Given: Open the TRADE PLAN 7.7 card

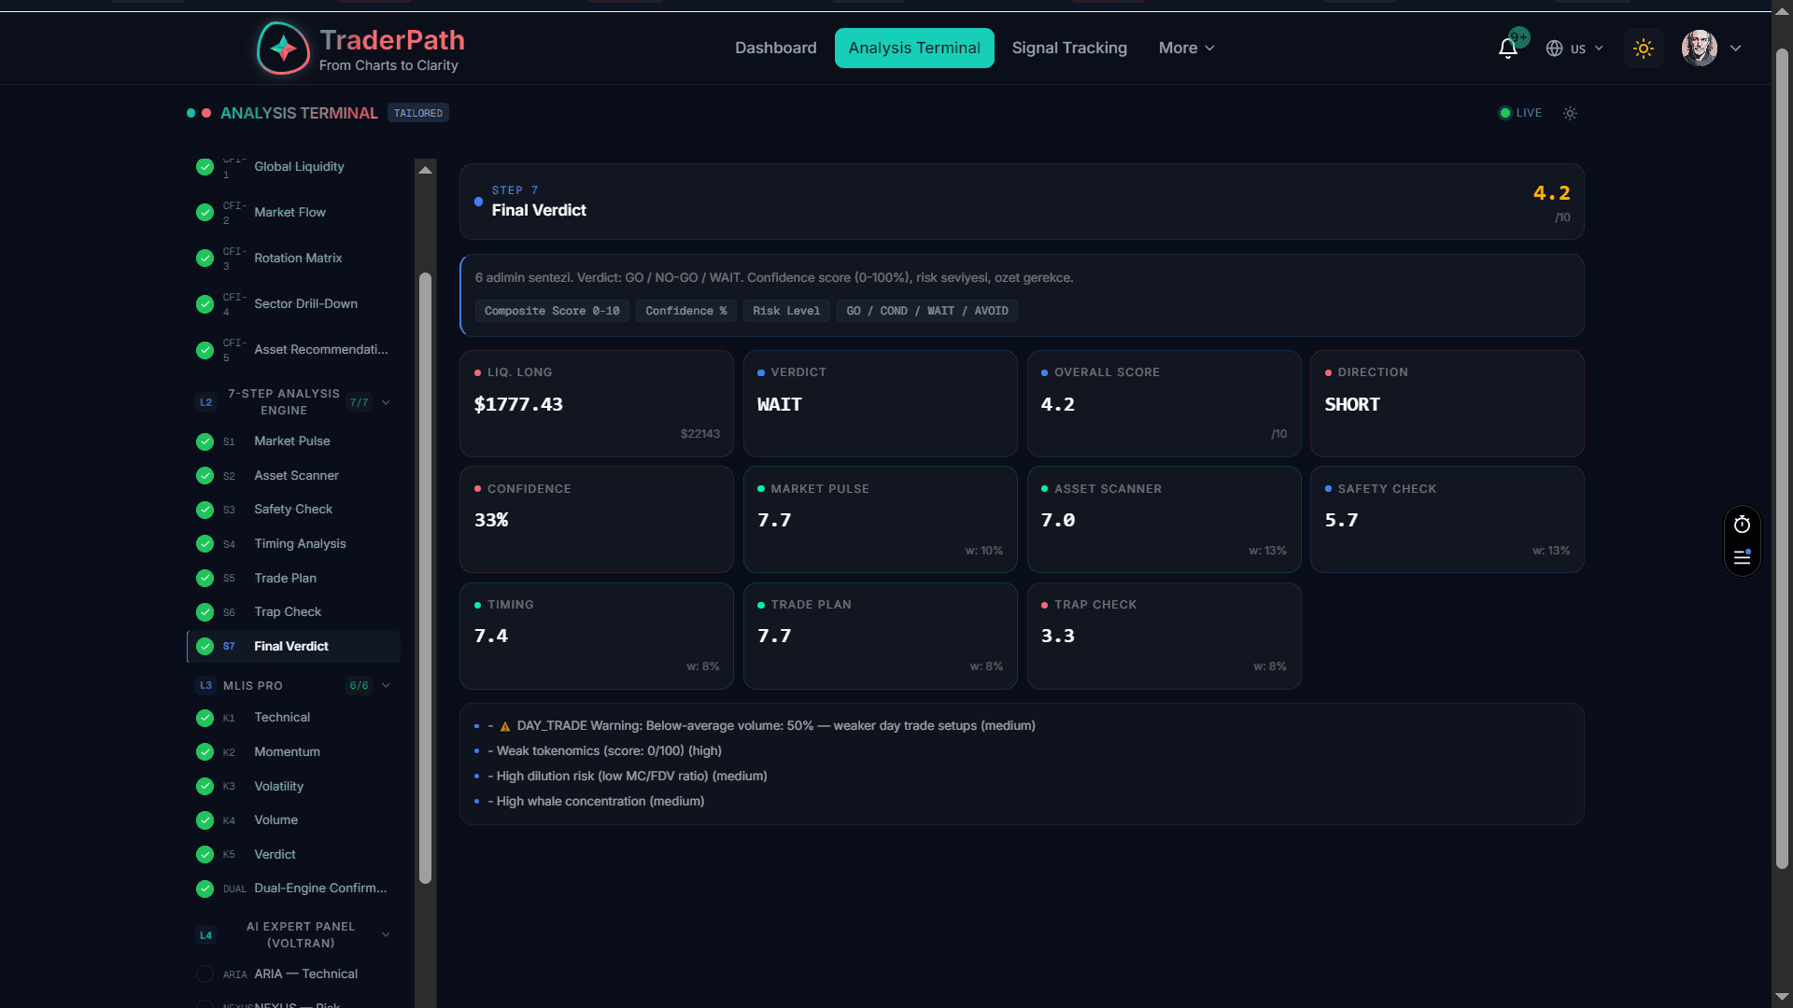Looking at the screenshot, I should pyautogui.click(x=881, y=637).
